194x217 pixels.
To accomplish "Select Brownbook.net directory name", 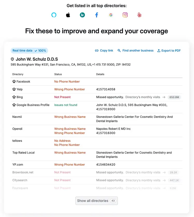I will (x=23, y=172).
